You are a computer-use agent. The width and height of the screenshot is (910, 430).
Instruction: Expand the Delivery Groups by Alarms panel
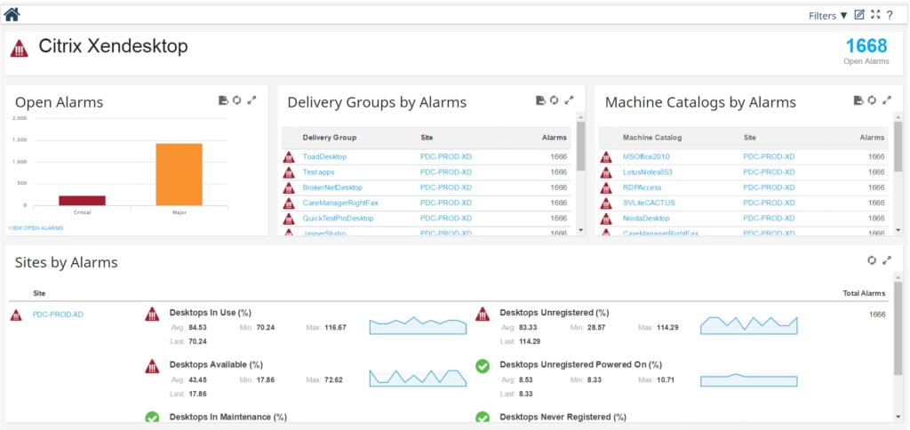[570, 100]
